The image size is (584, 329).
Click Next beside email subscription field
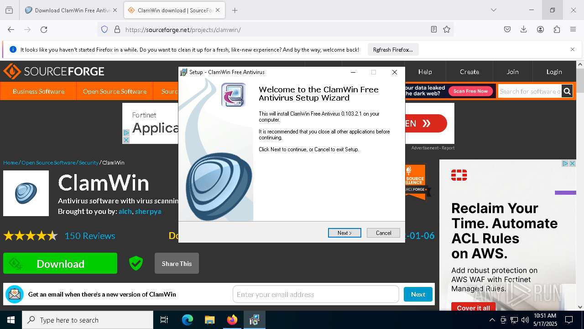tap(418, 294)
